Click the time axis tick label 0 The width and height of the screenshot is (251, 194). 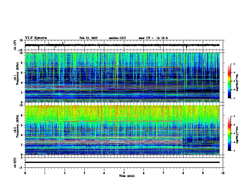[x=25, y=173]
